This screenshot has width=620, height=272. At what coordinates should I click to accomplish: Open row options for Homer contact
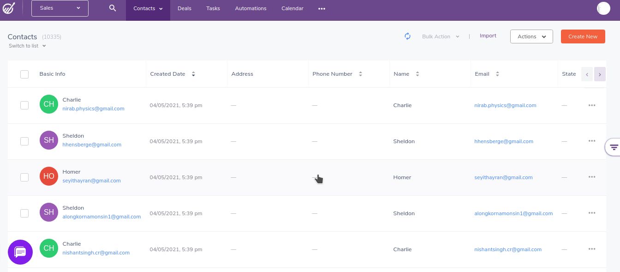592,177
